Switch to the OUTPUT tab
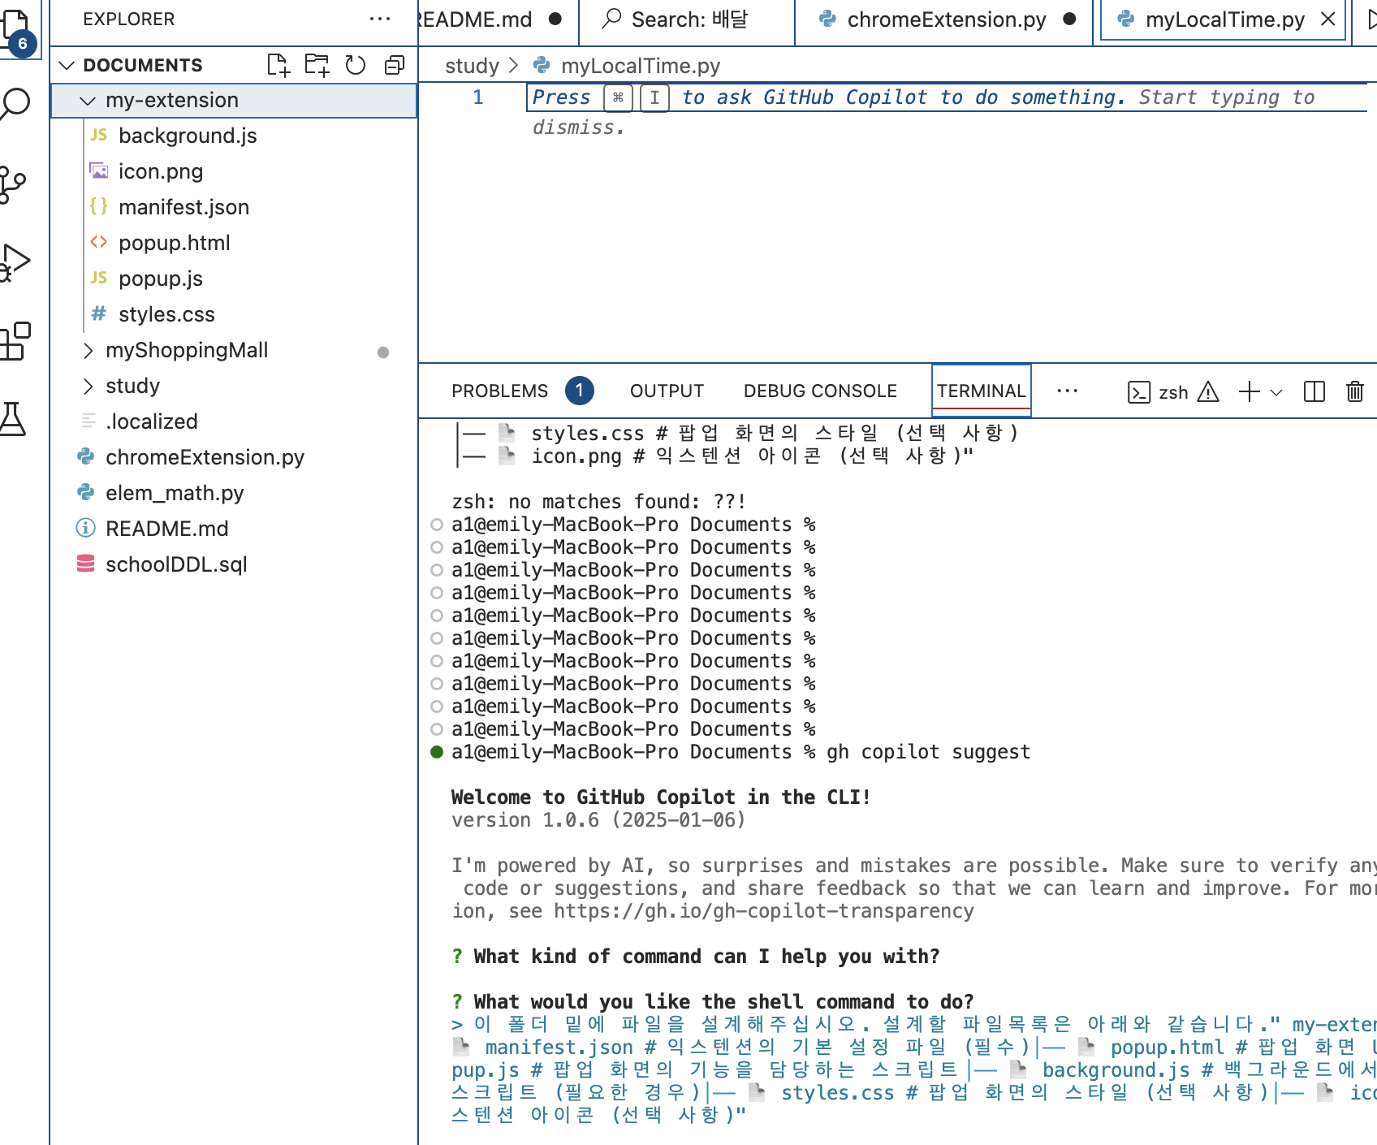This screenshot has height=1145, width=1377. coord(667,391)
